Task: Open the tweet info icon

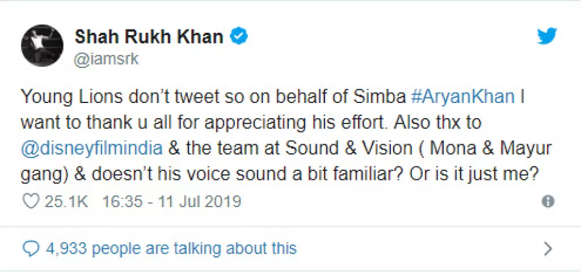Action: click(x=548, y=201)
